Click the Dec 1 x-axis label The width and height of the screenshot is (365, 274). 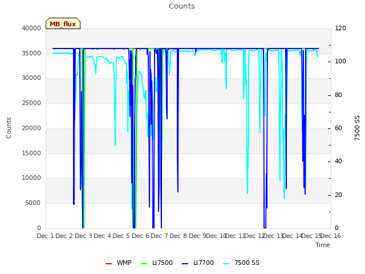(46, 236)
